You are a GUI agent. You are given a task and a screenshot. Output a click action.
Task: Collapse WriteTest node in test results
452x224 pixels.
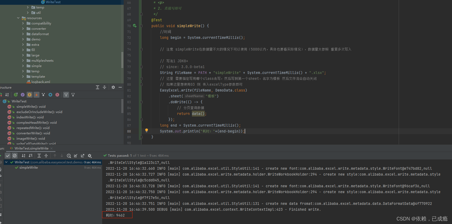(6, 162)
